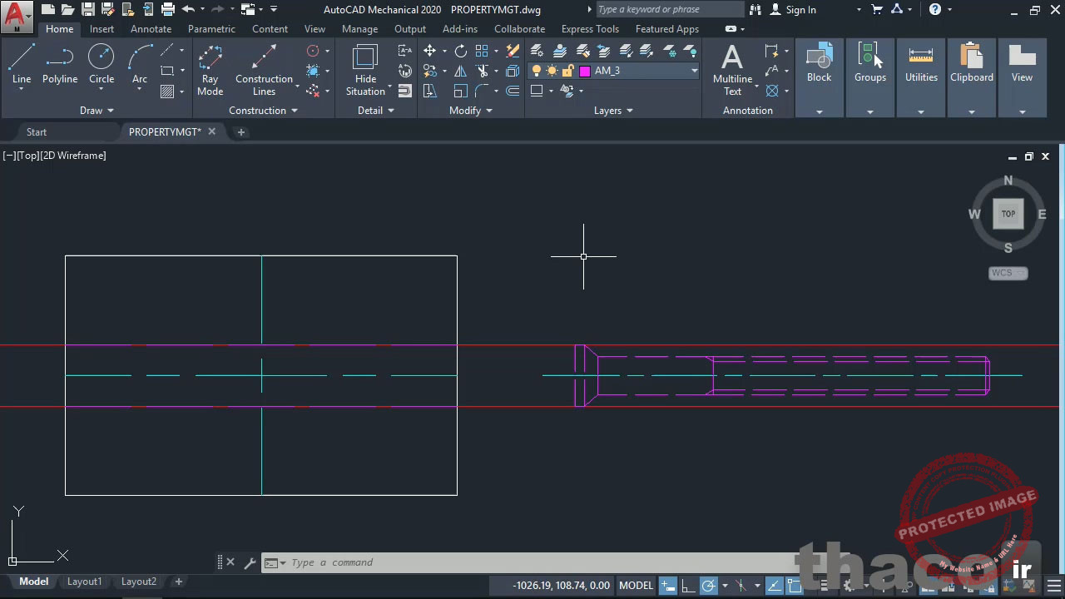Activate the Move tool in Modify panel
The height and width of the screenshot is (599, 1065).
click(430, 51)
